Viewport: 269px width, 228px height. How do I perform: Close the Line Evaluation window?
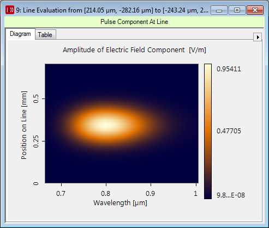255,10
